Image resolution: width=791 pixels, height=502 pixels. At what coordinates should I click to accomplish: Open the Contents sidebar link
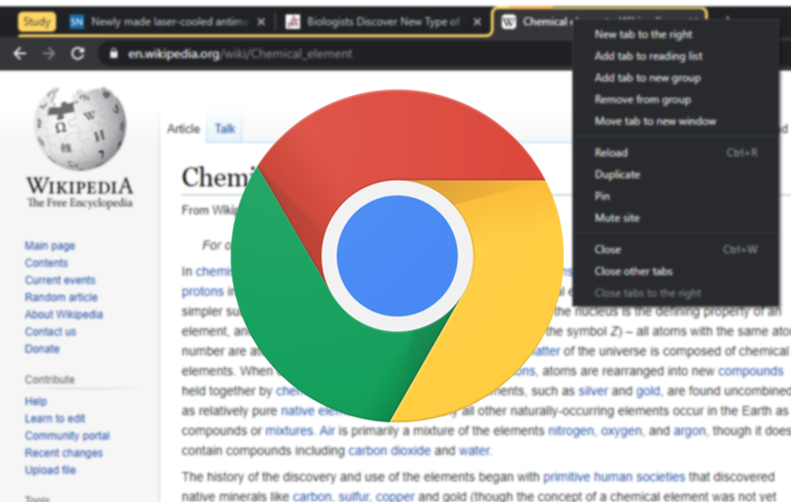pos(46,263)
